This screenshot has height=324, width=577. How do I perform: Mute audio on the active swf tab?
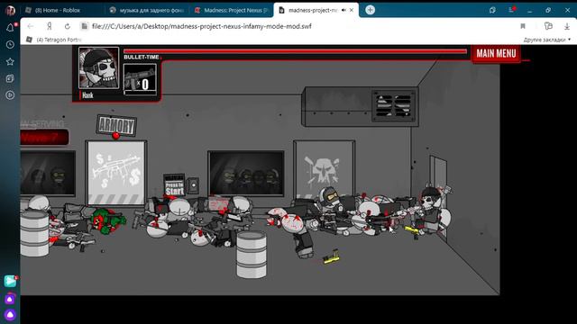click(343, 10)
